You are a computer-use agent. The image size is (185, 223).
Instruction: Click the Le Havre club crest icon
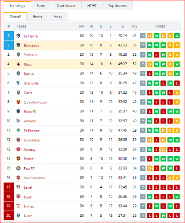point(18,36)
